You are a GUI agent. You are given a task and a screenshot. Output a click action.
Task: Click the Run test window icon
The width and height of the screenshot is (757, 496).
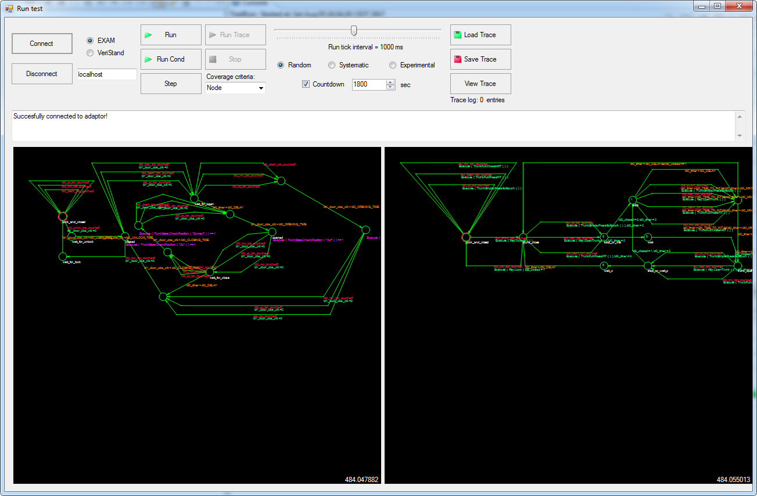click(x=9, y=9)
